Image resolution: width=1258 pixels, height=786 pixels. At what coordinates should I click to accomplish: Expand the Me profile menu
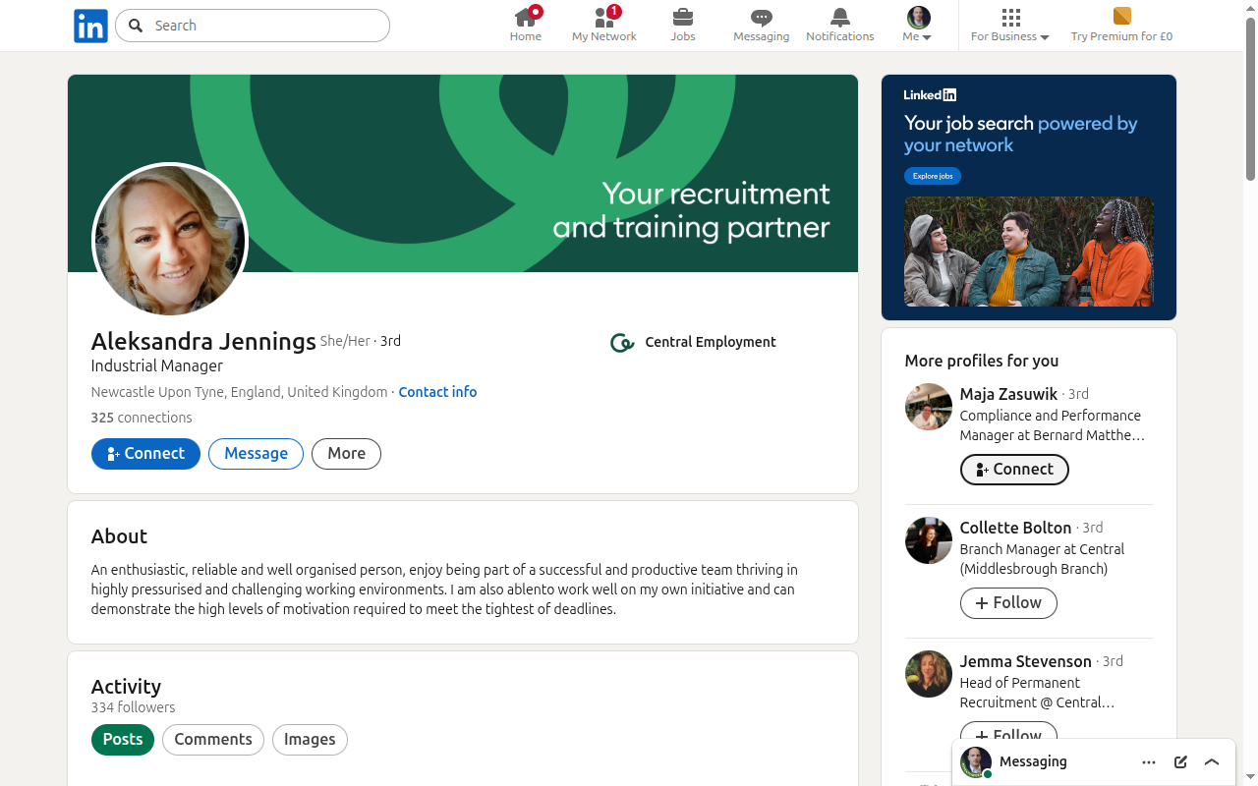click(918, 26)
